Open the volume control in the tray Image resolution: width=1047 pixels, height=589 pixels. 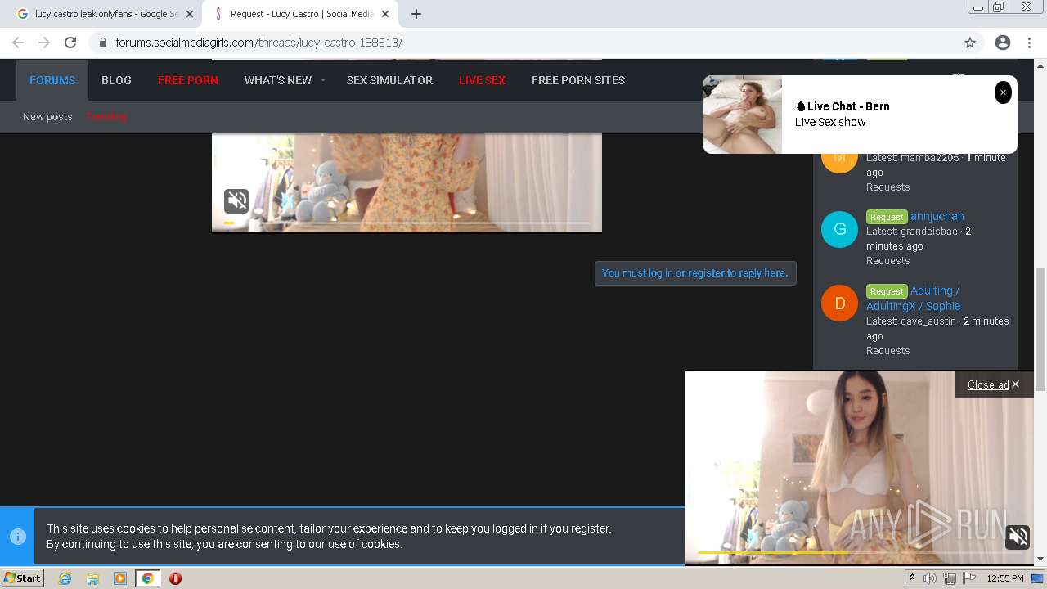coord(930,578)
